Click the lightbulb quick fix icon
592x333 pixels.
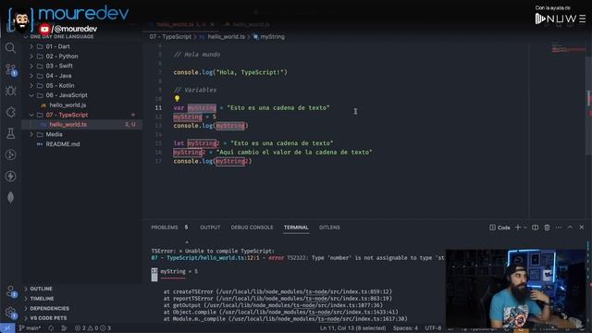tap(177, 99)
